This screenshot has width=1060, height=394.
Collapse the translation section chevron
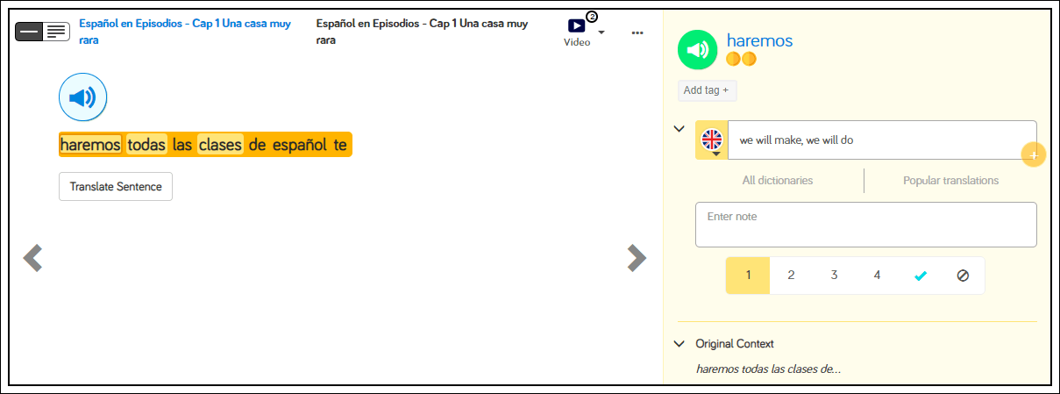pos(679,129)
